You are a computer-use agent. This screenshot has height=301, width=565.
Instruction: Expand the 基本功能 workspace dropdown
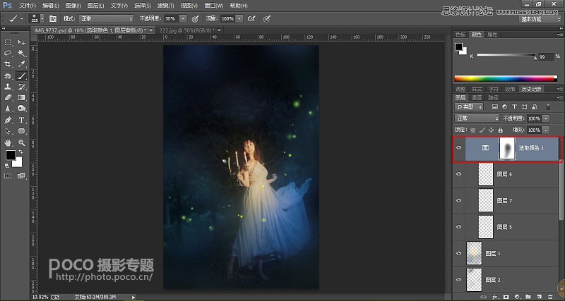540,19
